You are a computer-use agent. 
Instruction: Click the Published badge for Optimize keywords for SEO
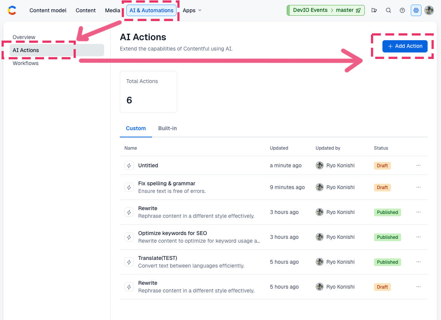[387, 237]
